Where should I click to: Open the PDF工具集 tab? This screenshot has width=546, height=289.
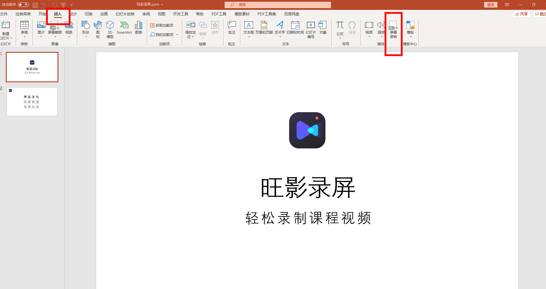267,14
